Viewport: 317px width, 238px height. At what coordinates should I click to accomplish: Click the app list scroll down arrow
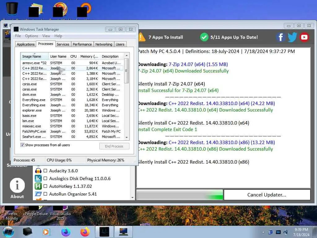[x=132, y=197]
